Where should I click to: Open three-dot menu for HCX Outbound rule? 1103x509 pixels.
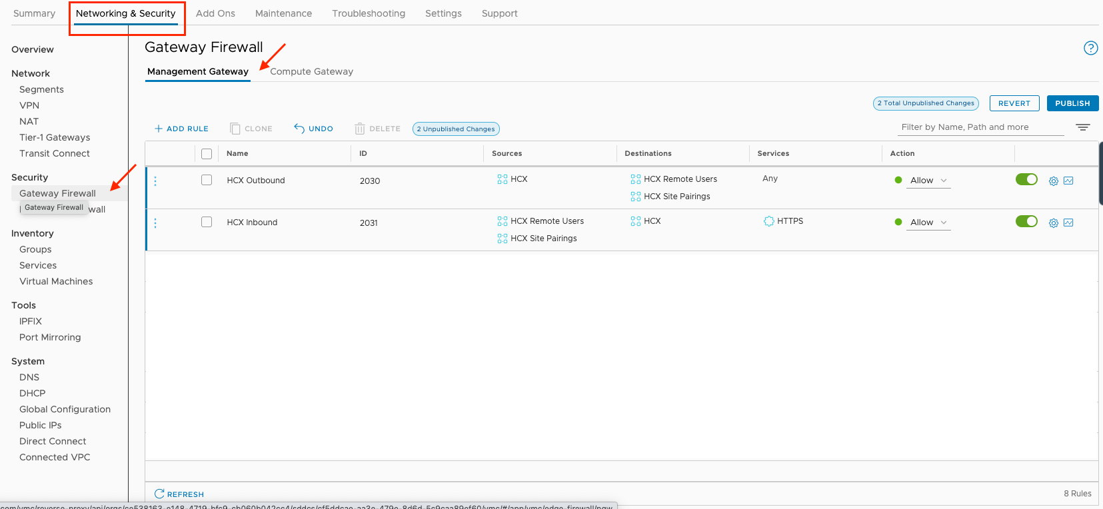coord(155,181)
